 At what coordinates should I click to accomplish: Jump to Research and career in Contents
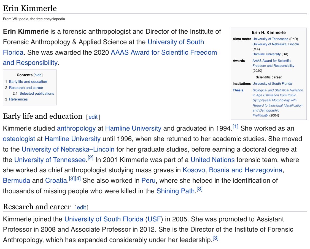coord(26,88)
